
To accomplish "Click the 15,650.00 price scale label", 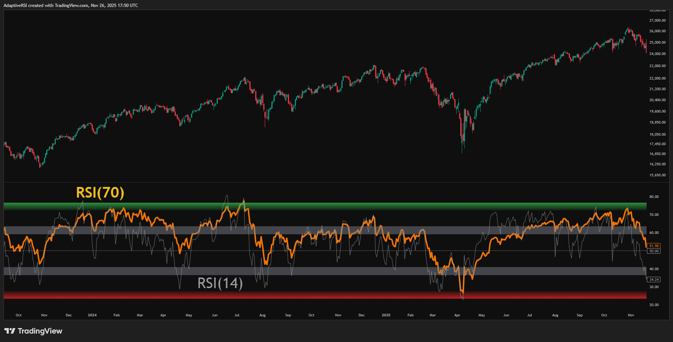I will click(658, 175).
